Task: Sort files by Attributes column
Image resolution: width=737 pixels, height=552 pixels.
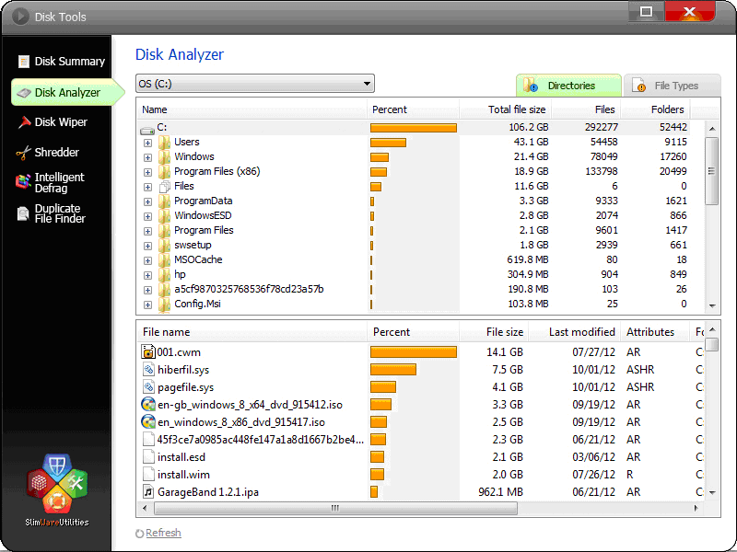Action: [655, 332]
